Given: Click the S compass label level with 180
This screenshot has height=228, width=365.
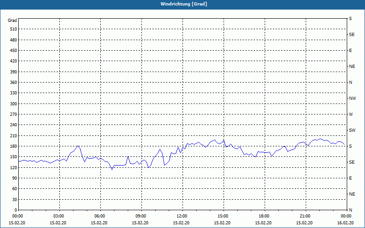Looking at the screenshot, I should pos(350,146).
